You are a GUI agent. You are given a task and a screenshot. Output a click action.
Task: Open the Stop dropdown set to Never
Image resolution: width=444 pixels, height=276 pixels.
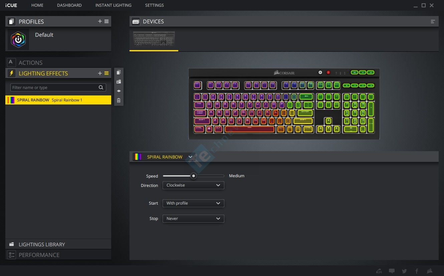click(193, 219)
